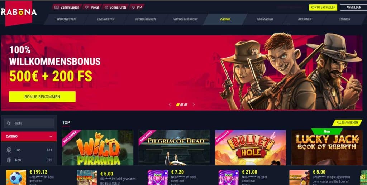Viewport: 367px width, 185px height.
Task: Click the Rabona logo
Action: [x=19, y=12]
